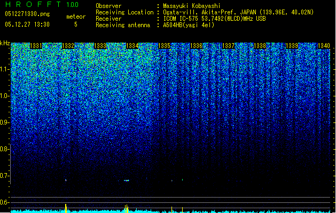The width and height of the screenshot is (336, 213).
Task: Click the meteor echo near 1334 on spectrogram
Action: 127,181
